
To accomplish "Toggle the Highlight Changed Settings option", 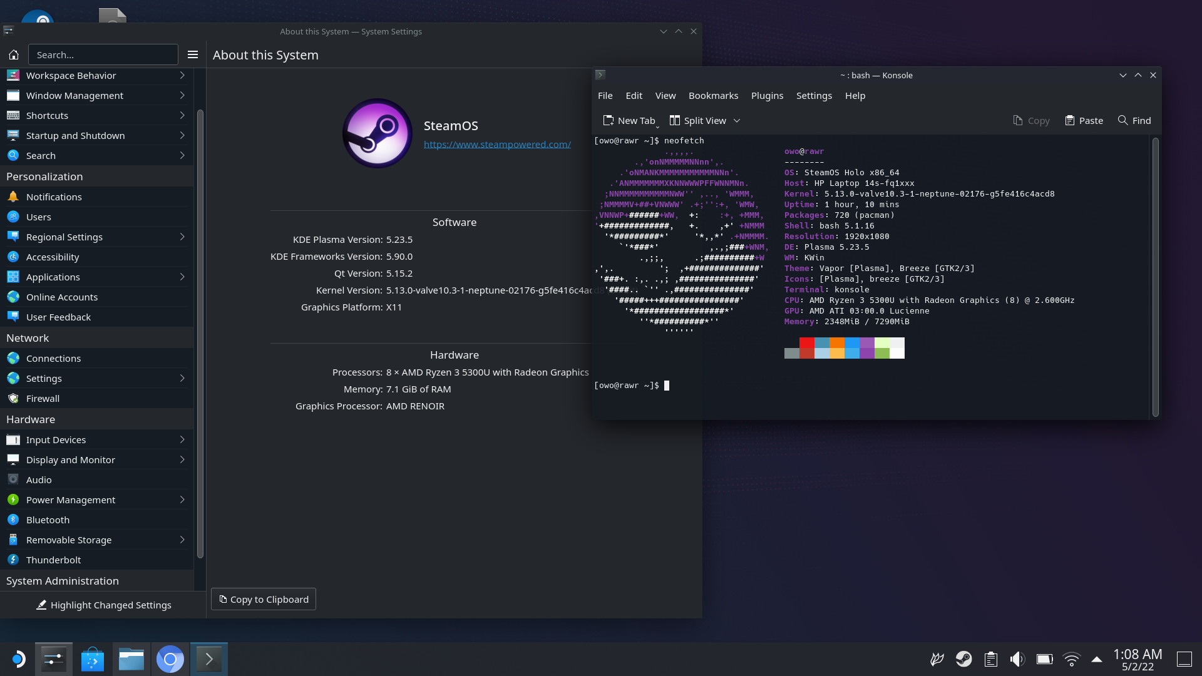I will pos(103,605).
